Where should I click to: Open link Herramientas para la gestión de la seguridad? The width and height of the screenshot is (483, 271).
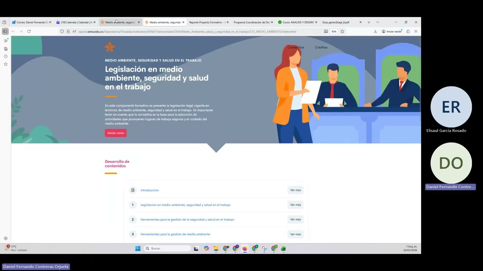[187, 219]
